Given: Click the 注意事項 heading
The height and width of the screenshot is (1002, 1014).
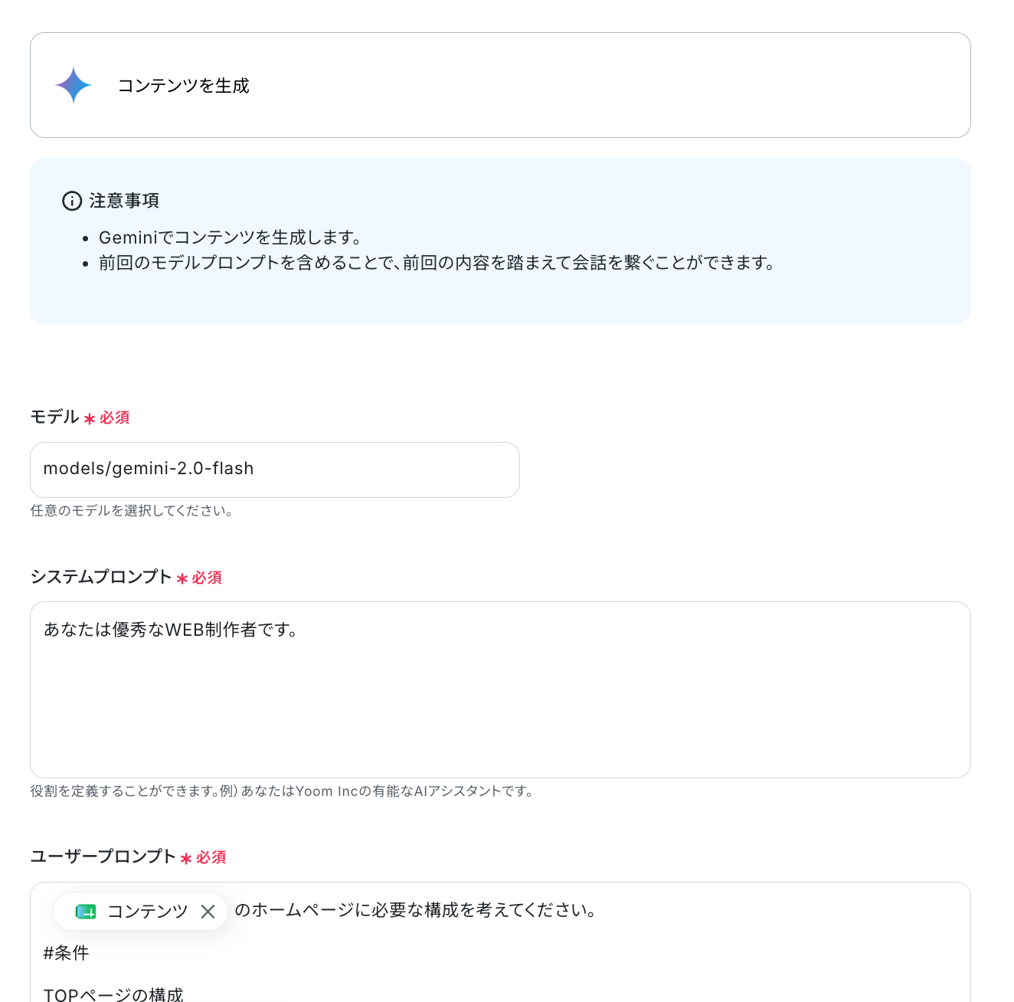Looking at the screenshot, I should 124,201.
